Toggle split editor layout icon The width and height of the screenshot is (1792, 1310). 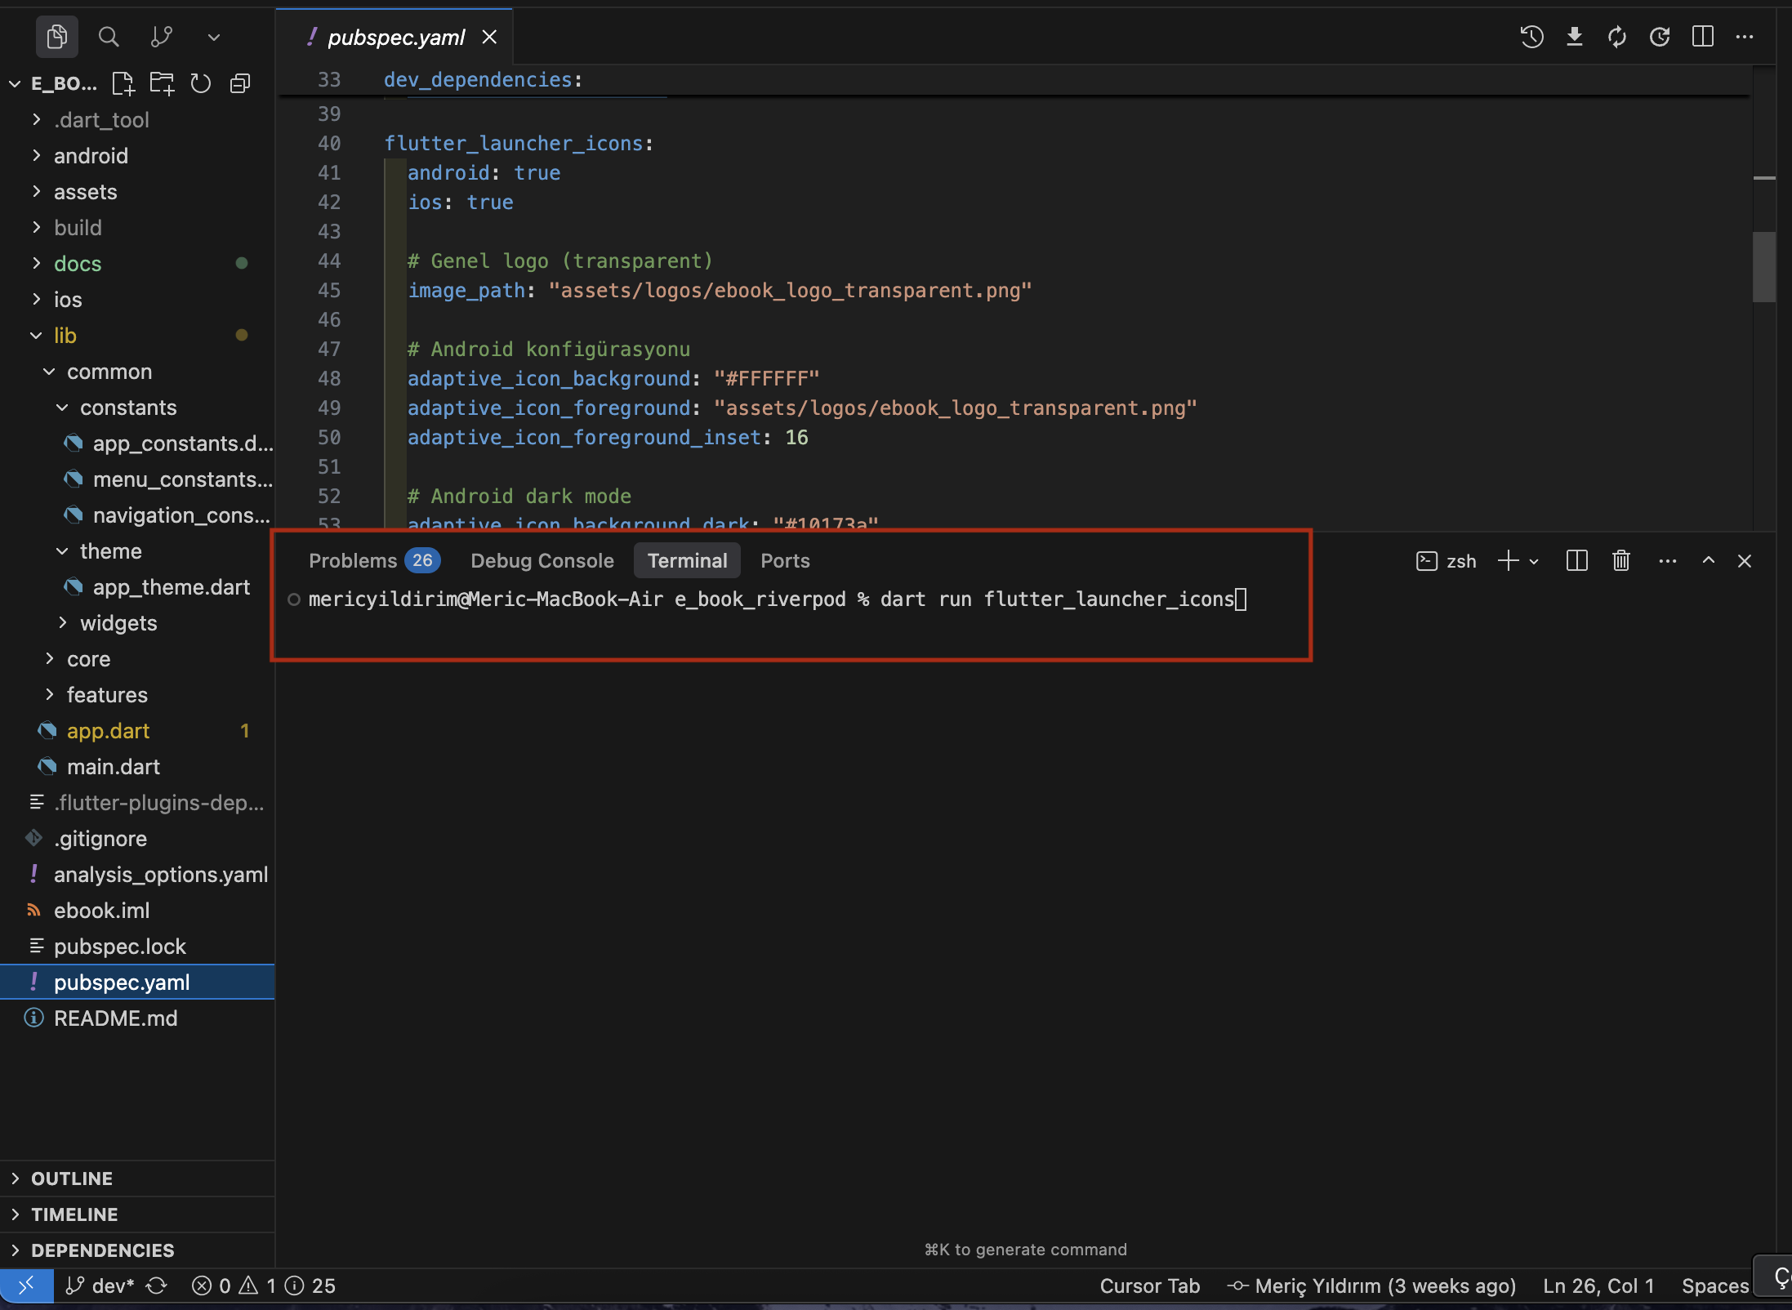tap(1702, 37)
